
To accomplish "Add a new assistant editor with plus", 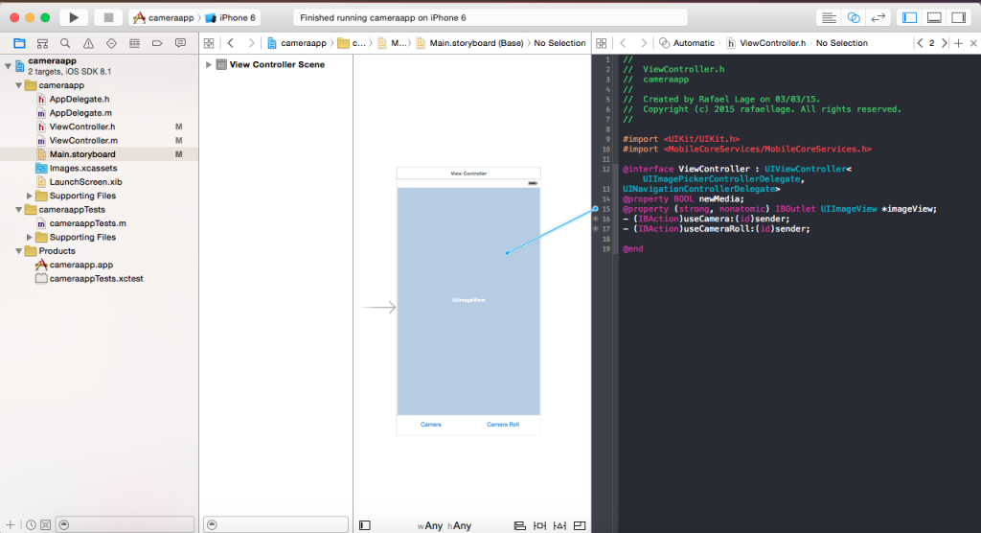I will tap(958, 43).
